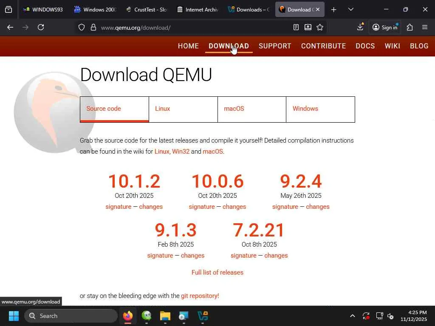This screenshot has height=326, width=435.
Task: Open the Full list of releases
Action: click(217, 273)
